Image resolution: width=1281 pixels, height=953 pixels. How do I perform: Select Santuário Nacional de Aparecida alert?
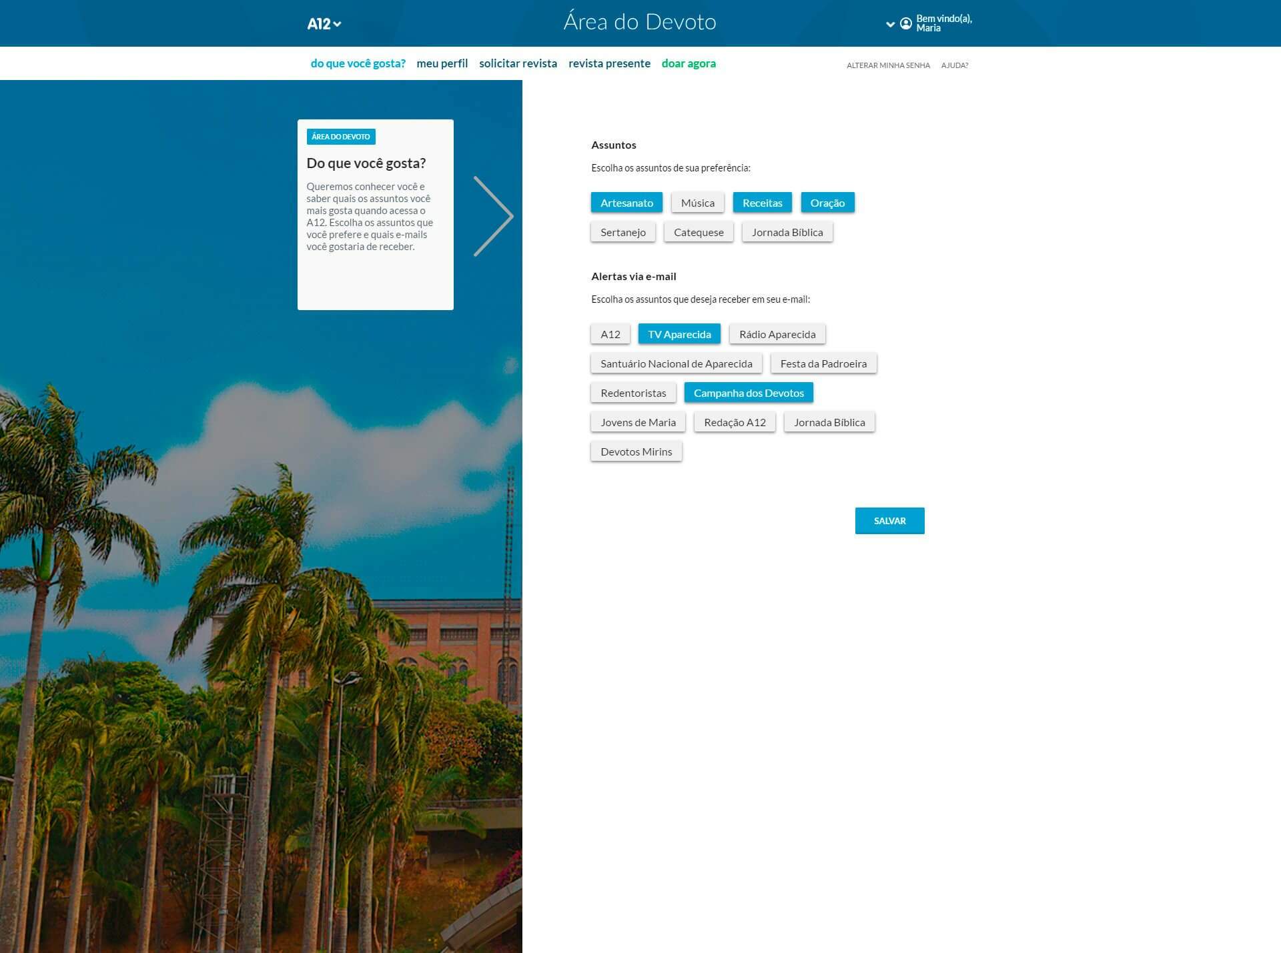pyautogui.click(x=676, y=363)
